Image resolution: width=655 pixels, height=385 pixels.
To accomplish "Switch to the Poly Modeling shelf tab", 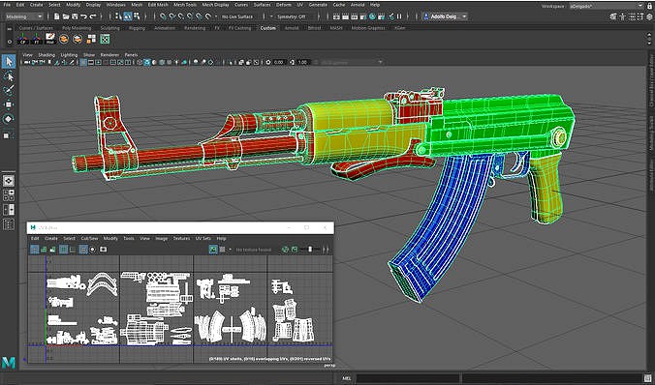I will tap(77, 28).
